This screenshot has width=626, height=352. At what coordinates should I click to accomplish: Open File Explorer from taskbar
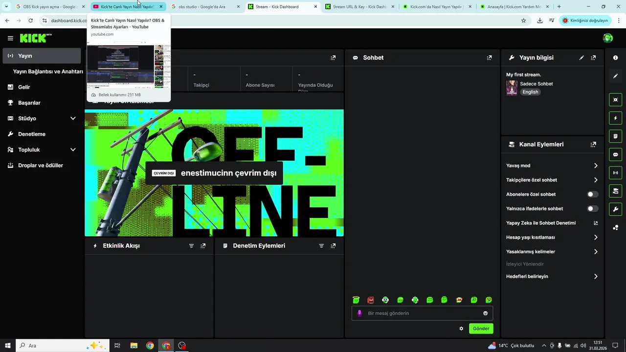click(x=134, y=346)
